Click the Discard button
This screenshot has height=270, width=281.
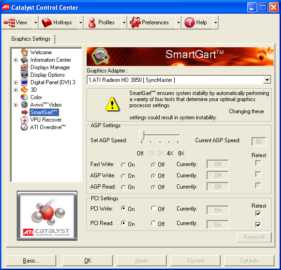[x=195, y=261]
